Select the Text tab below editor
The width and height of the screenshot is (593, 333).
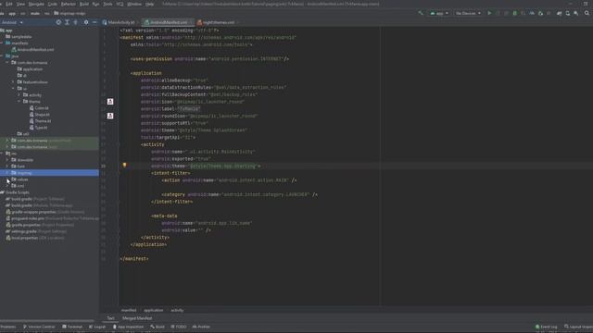click(110, 318)
